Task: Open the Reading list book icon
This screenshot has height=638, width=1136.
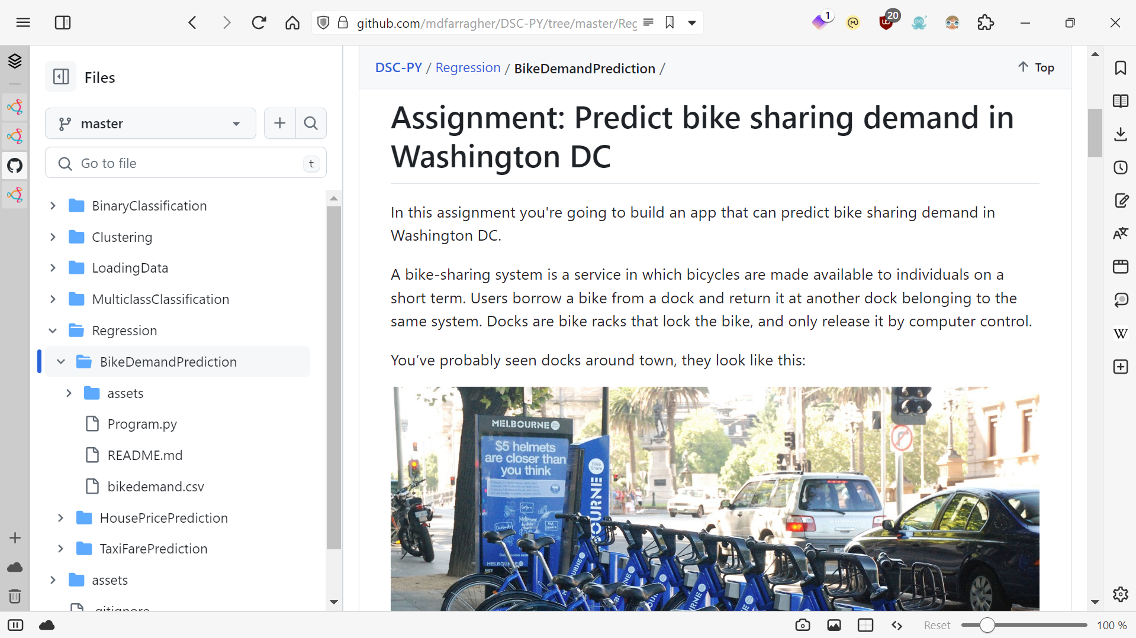Action: click(1121, 101)
